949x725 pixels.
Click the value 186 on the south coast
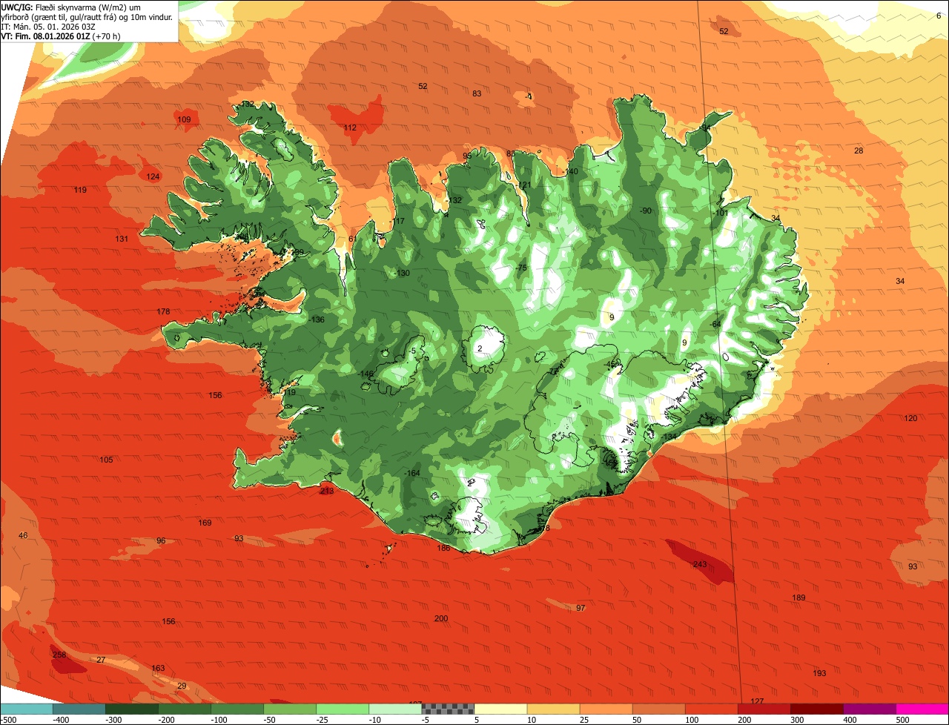point(443,548)
